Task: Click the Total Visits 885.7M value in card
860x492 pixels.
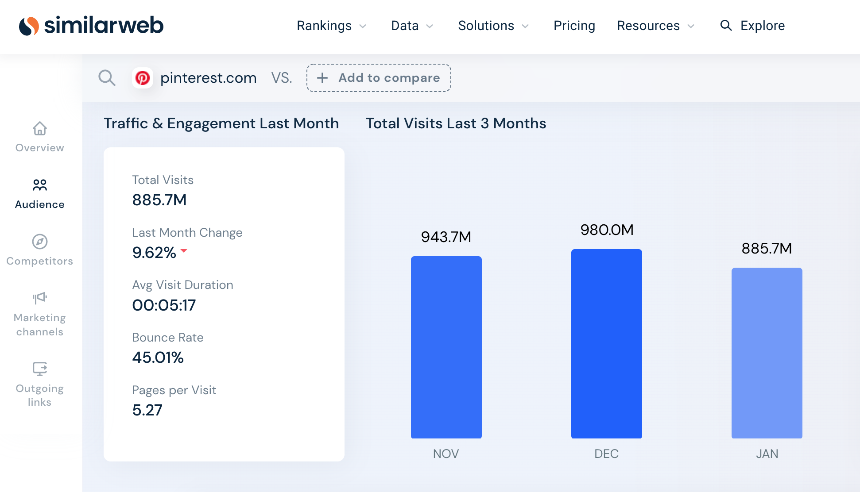Action: [159, 200]
